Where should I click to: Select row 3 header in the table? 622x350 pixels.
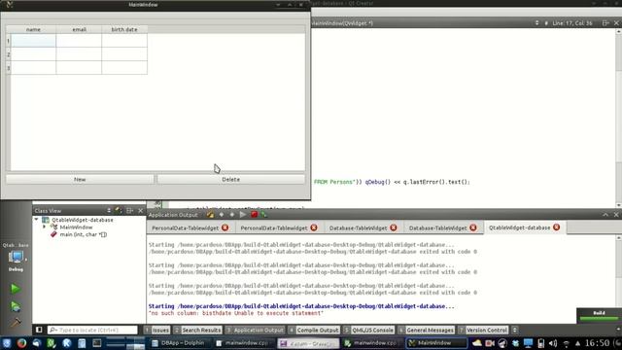[9, 67]
